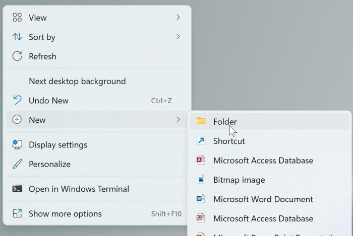Click the black Windows Terminal icon
Viewport: 353px width, 236px height.
pos(17,189)
